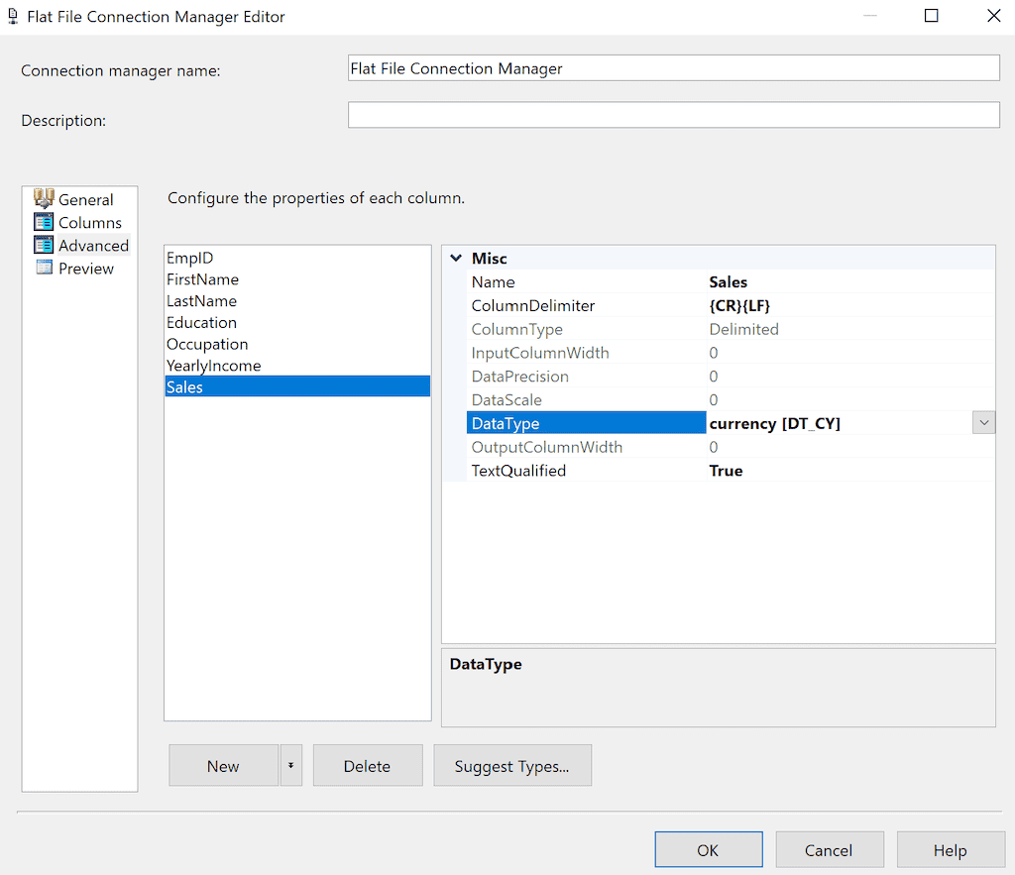Select the Columns page icon
The image size is (1015, 875).
point(45,222)
